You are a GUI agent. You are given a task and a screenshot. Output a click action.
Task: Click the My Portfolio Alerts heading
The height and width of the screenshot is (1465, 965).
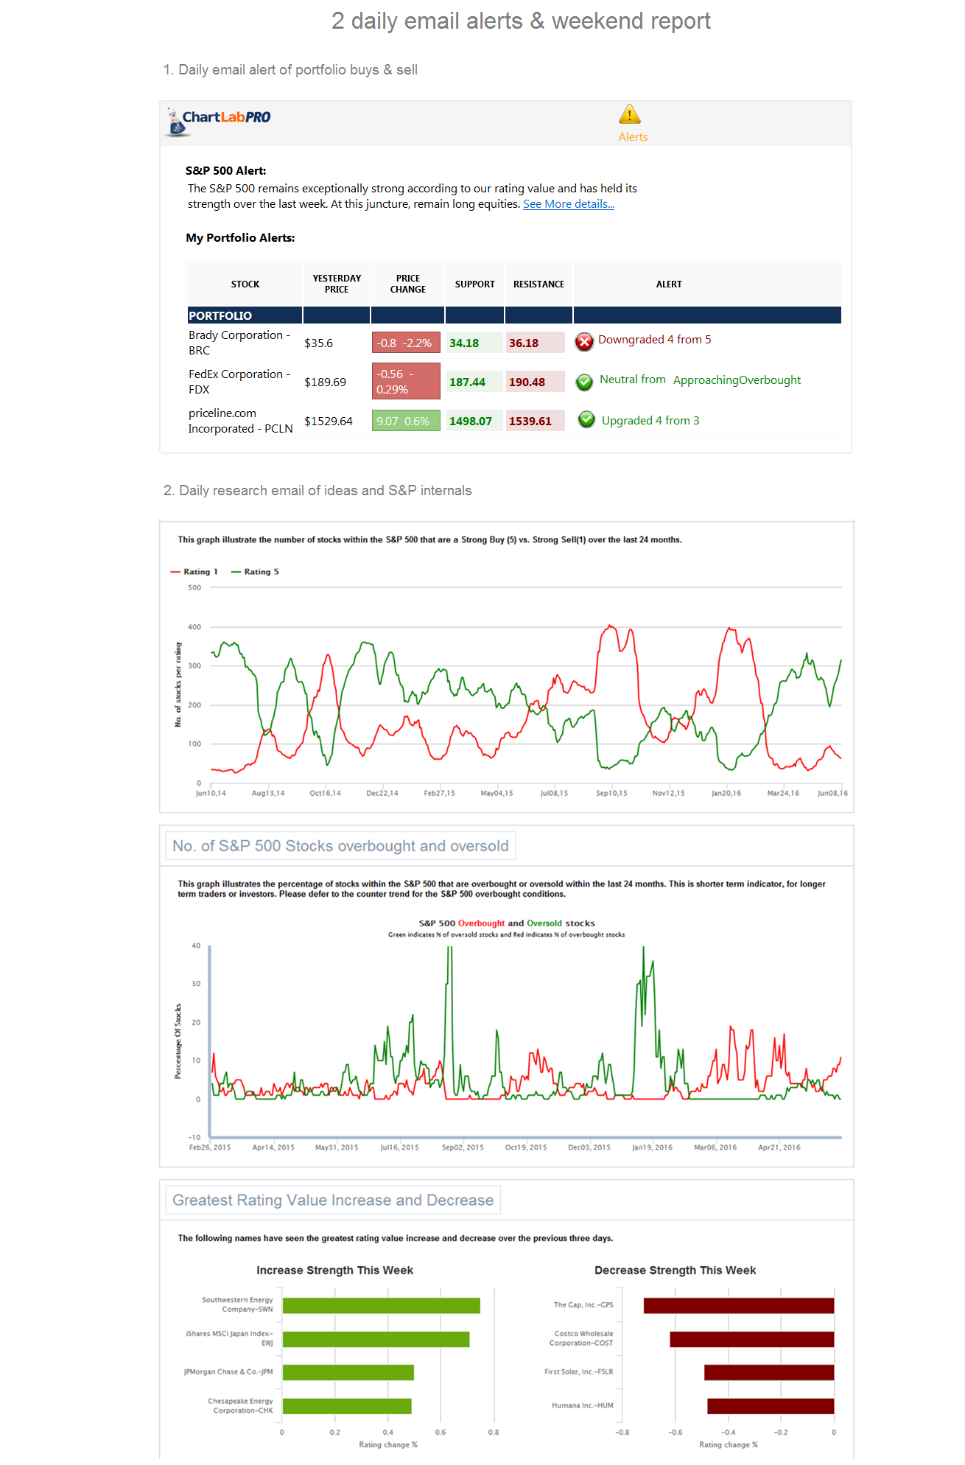click(240, 238)
